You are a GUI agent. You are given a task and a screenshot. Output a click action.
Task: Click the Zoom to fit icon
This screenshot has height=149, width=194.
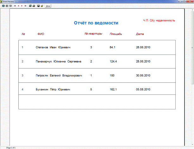pos(3,6)
